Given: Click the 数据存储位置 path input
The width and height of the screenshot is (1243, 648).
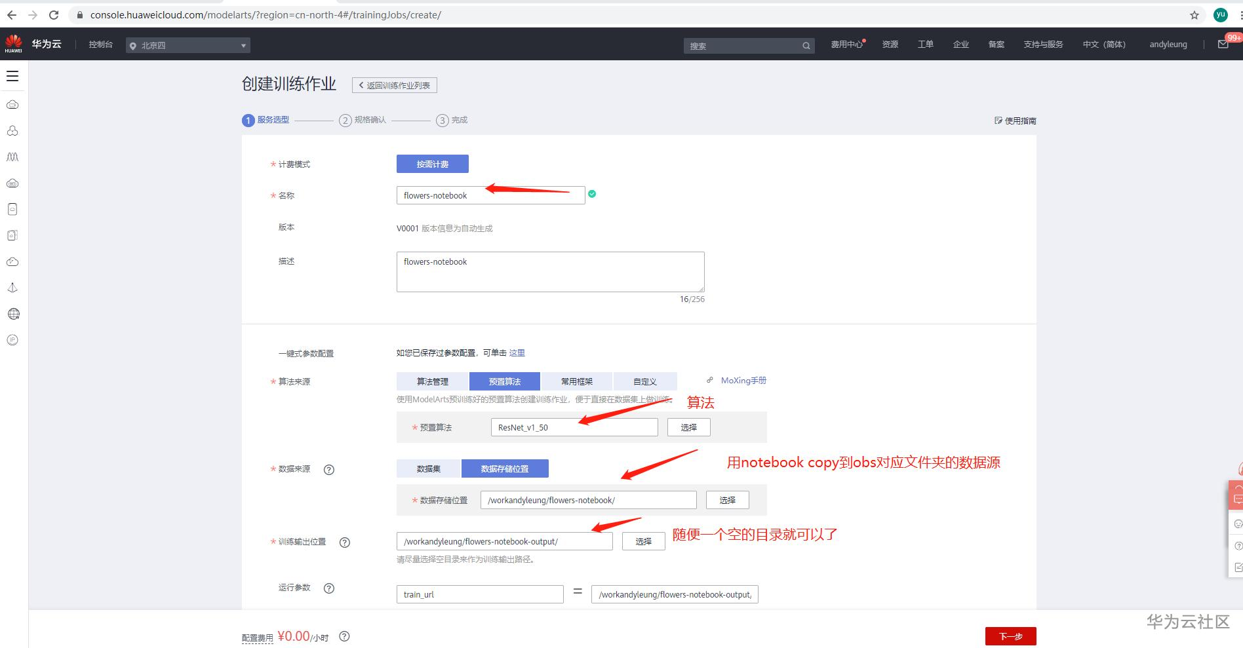Looking at the screenshot, I should click(589, 500).
